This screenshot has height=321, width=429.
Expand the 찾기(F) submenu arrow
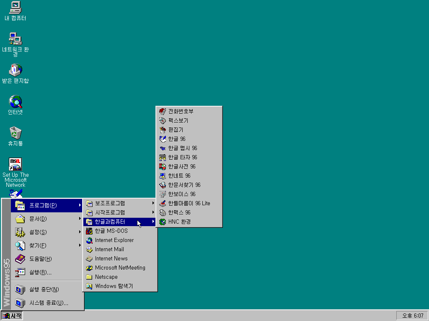pyautogui.click(x=80, y=245)
